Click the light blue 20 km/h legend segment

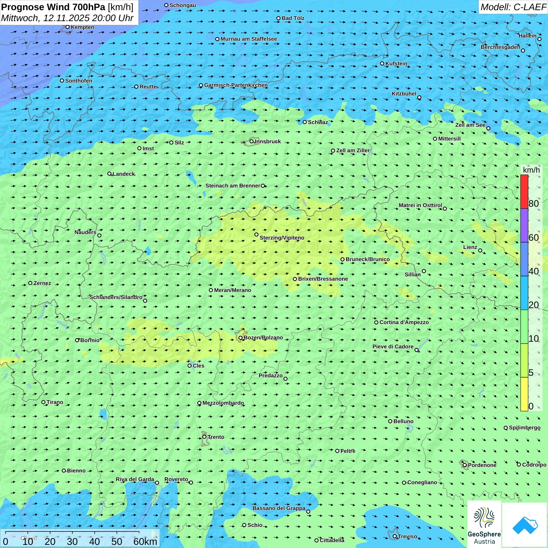click(x=524, y=293)
